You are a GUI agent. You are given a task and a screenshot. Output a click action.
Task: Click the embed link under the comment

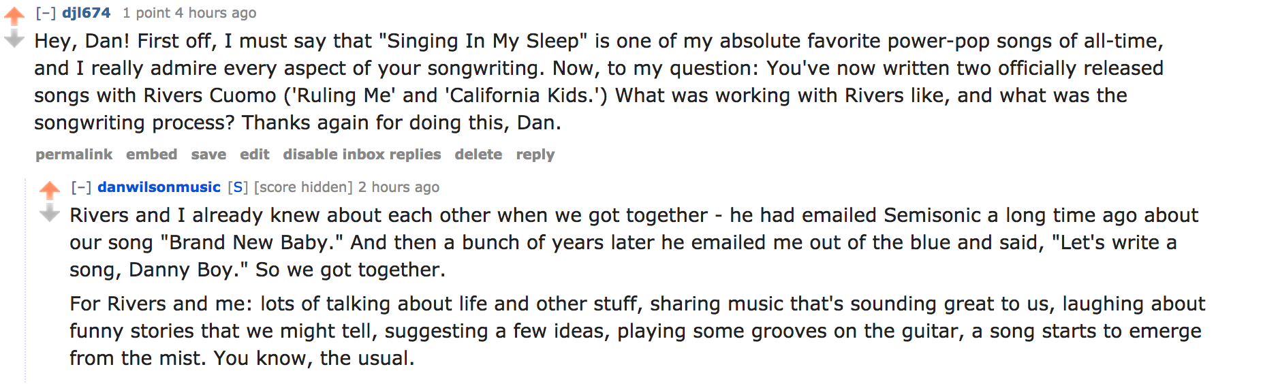151,155
